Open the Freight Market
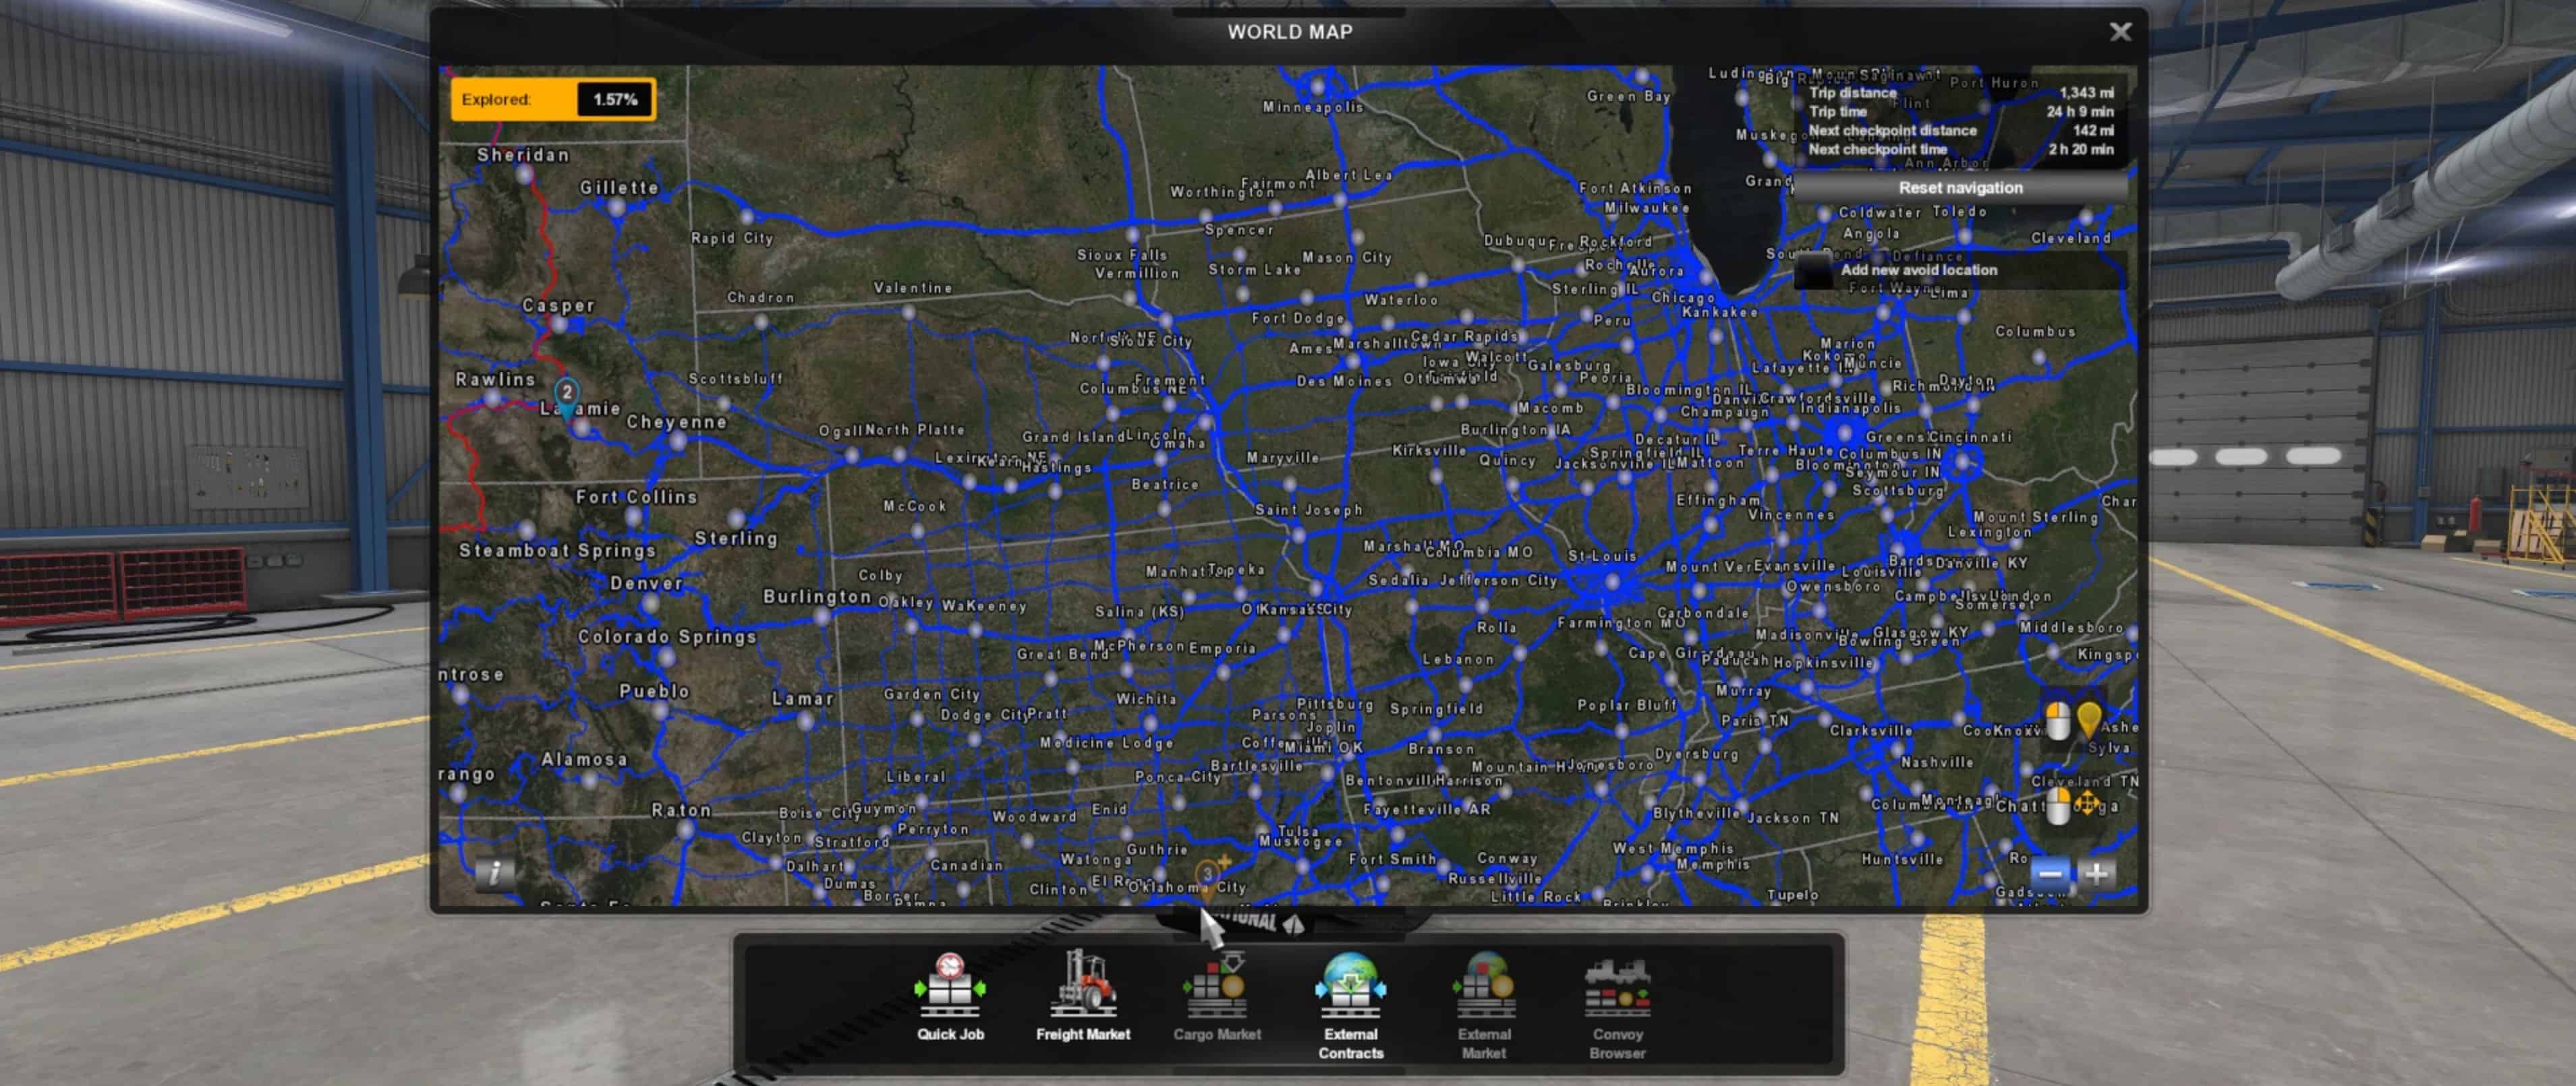The image size is (2576, 1086). tap(1082, 998)
